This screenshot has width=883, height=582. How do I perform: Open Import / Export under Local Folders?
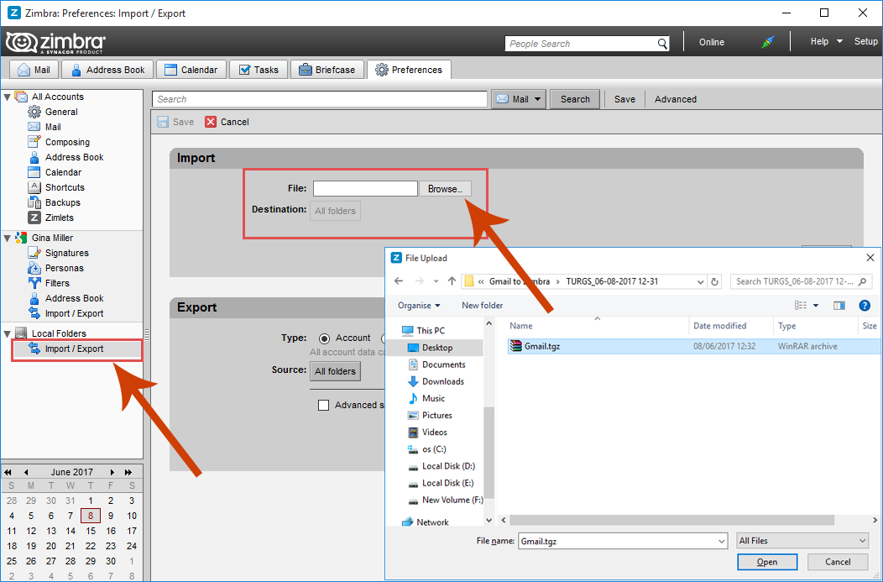coord(76,349)
